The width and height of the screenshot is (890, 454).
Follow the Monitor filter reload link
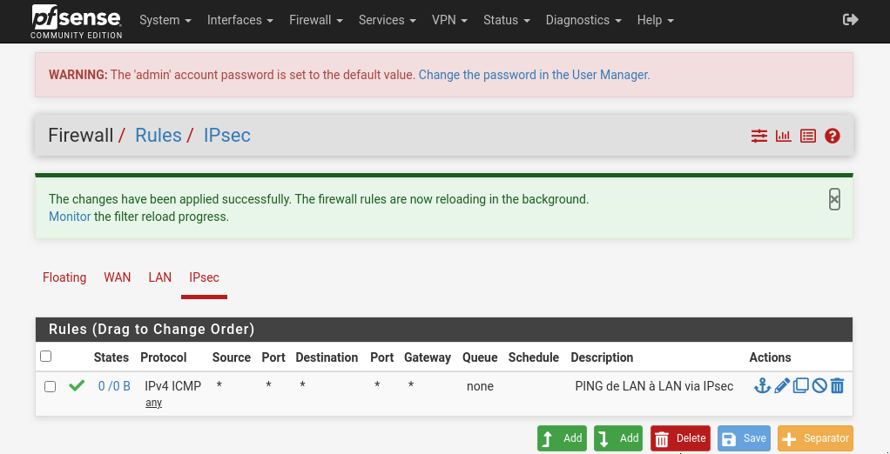70,217
